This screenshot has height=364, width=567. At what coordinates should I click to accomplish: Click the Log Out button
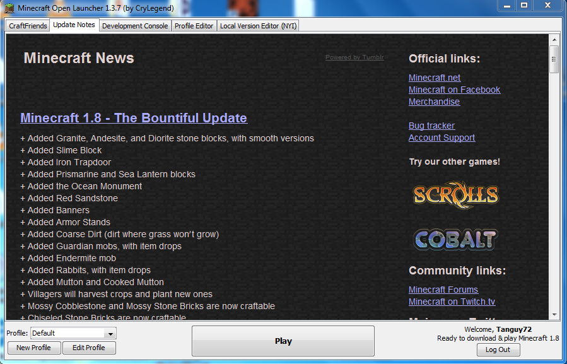click(x=498, y=349)
